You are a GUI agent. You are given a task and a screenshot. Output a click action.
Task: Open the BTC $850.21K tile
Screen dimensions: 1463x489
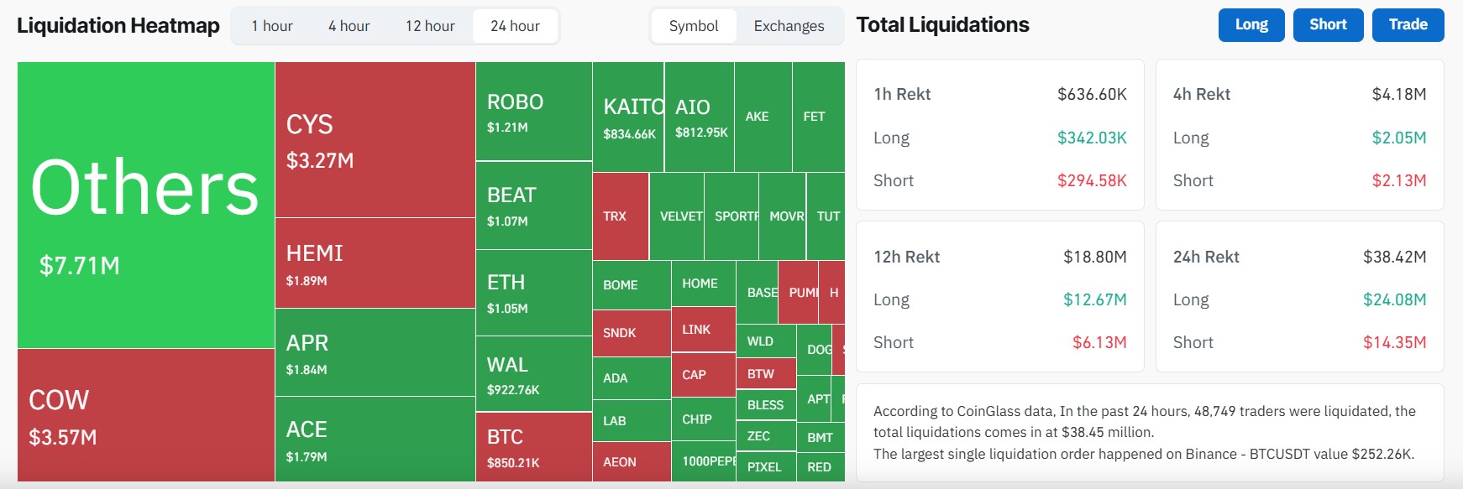[534, 447]
